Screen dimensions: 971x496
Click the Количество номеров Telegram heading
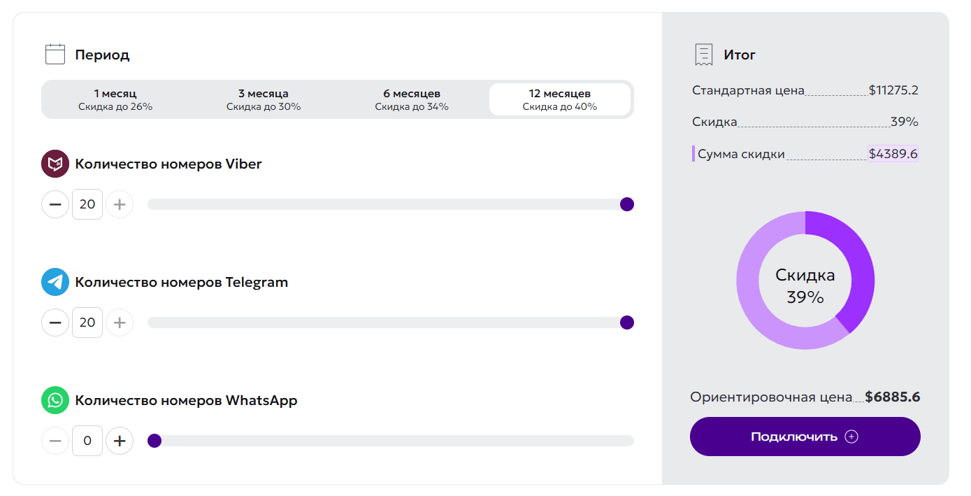pyautogui.click(x=182, y=282)
